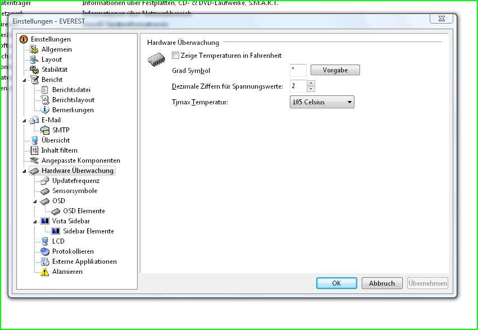Click the Bemerkungen info icon

[x=45, y=109]
